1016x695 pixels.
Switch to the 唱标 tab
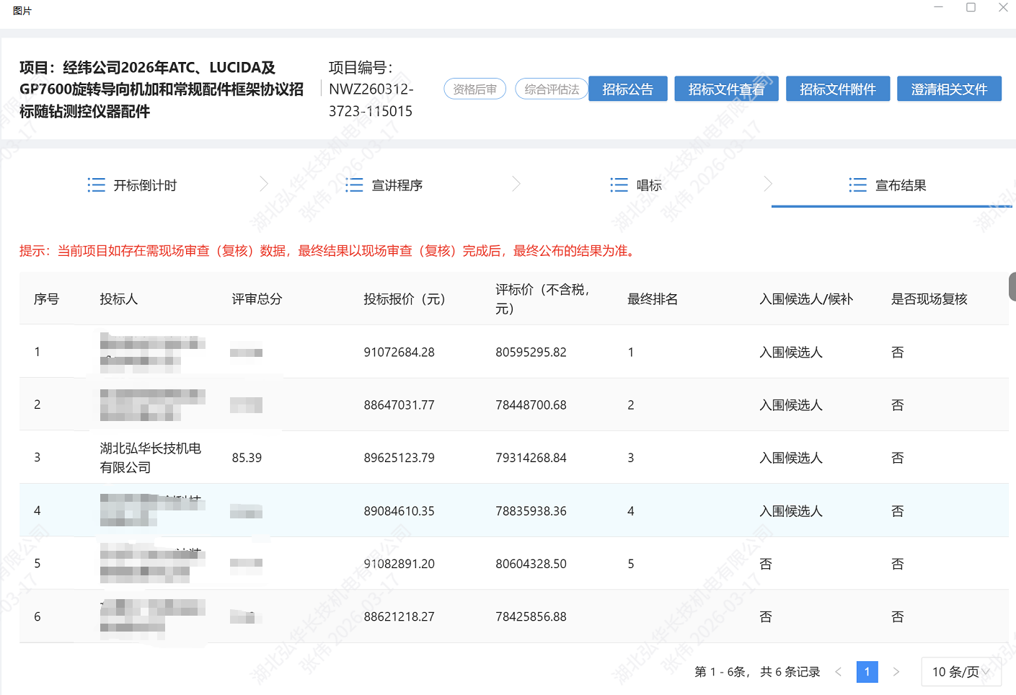tap(648, 185)
